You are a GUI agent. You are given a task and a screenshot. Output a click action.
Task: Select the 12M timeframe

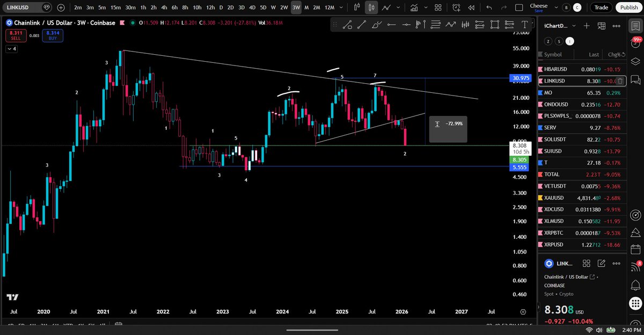[330, 8]
